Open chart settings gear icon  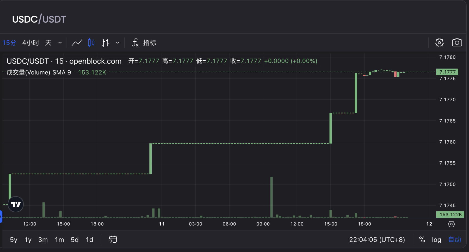click(439, 43)
